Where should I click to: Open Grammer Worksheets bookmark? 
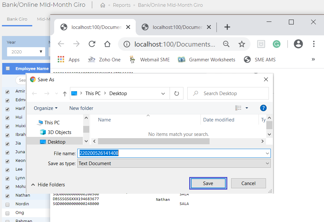206,59
